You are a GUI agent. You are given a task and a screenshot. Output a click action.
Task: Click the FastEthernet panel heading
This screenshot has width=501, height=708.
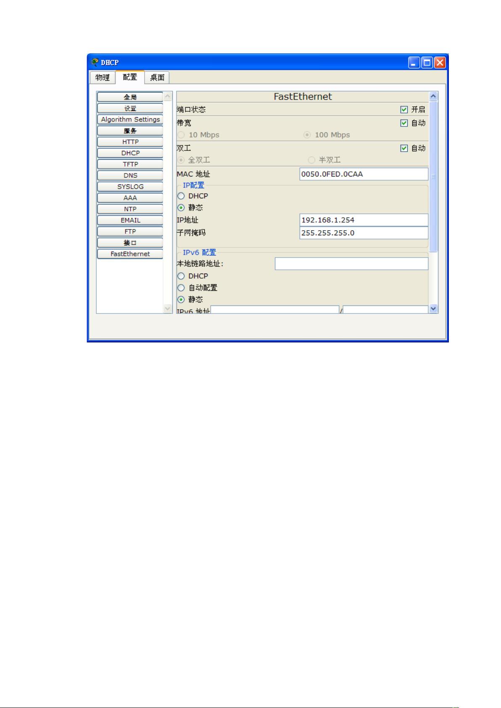pos(303,97)
